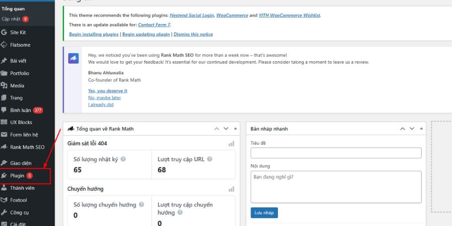Screen dimensions: 452x226
Task: Click the Lưu nháp button
Action: 264,212
